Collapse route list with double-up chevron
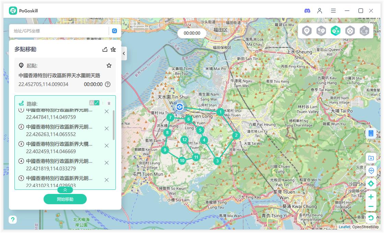The width and height of the screenshot is (384, 233). pyautogui.click(x=65, y=190)
